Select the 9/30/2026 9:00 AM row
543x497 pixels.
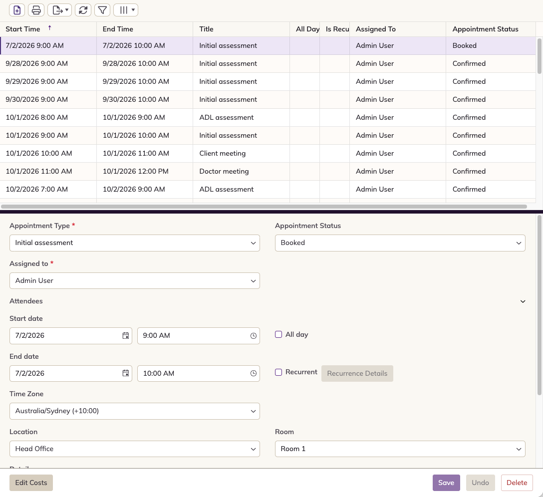click(x=268, y=100)
